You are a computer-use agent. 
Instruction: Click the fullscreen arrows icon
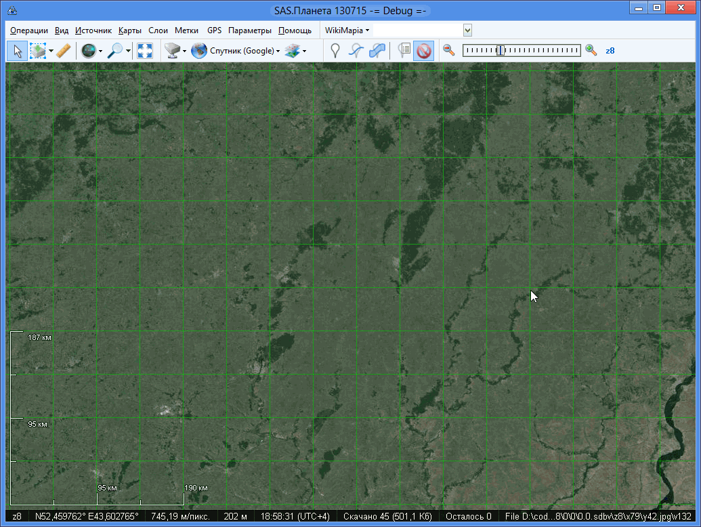click(145, 51)
